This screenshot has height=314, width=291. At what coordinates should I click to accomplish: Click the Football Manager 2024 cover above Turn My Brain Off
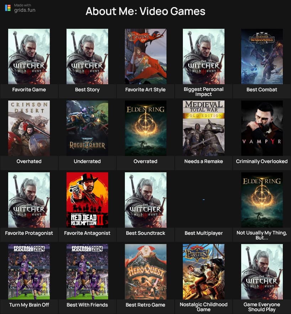click(29, 271)
